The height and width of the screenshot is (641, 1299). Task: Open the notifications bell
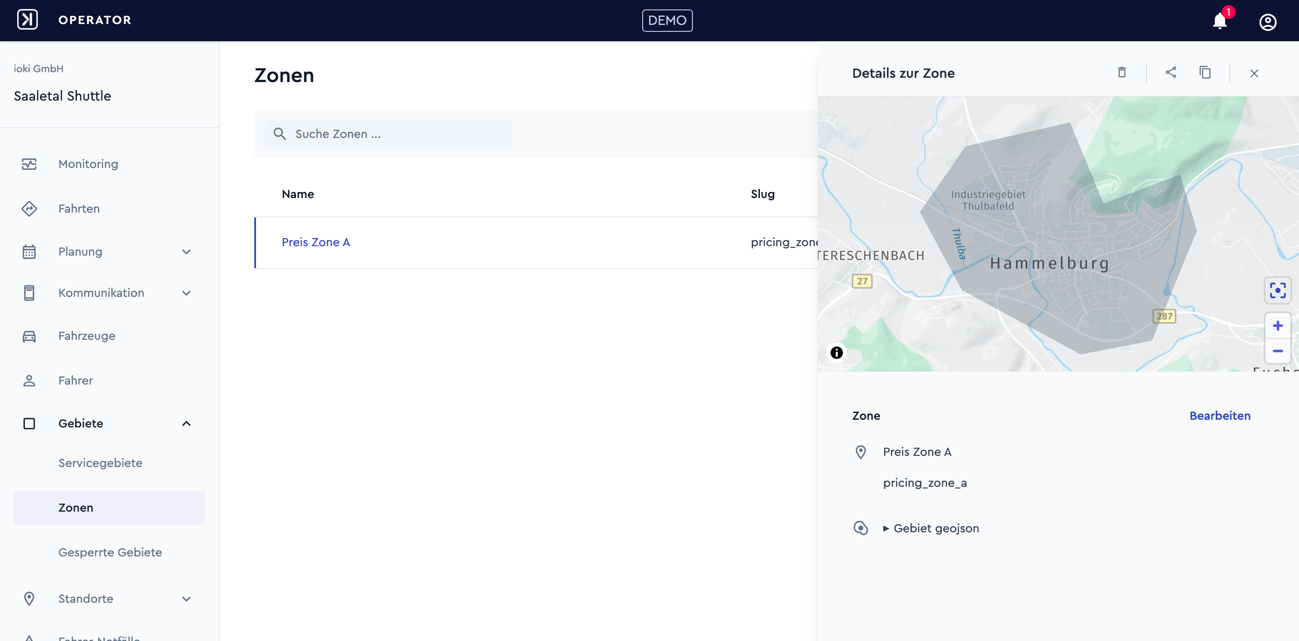(1220, 21)
